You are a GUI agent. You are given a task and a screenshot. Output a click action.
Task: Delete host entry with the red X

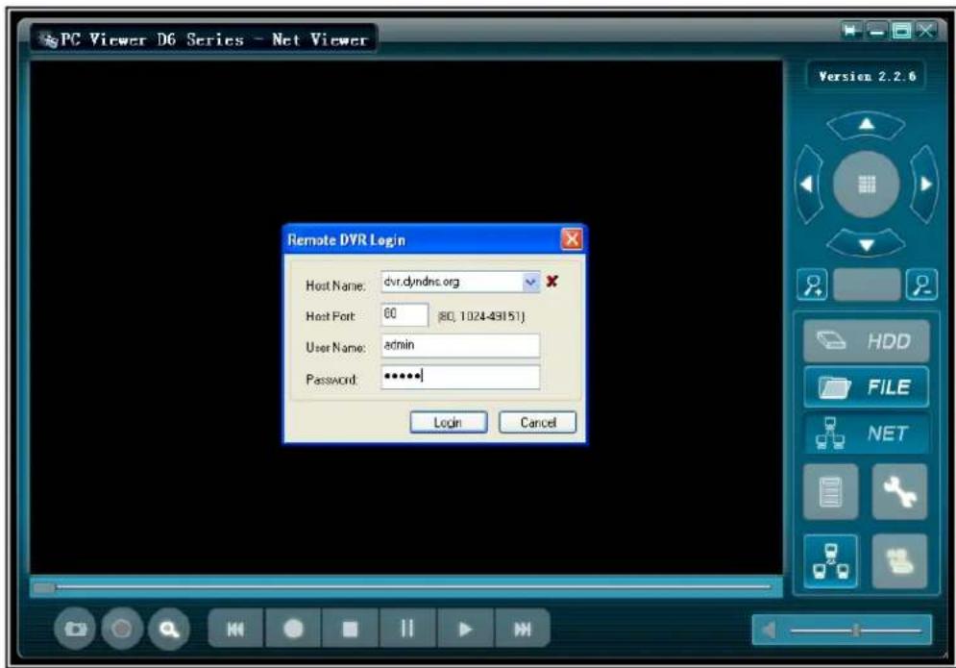pyautogui.click(x=552, y=282)
